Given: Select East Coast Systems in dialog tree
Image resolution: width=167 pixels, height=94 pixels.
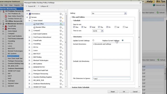Looking at the screenshot, I should click(40, 34).
